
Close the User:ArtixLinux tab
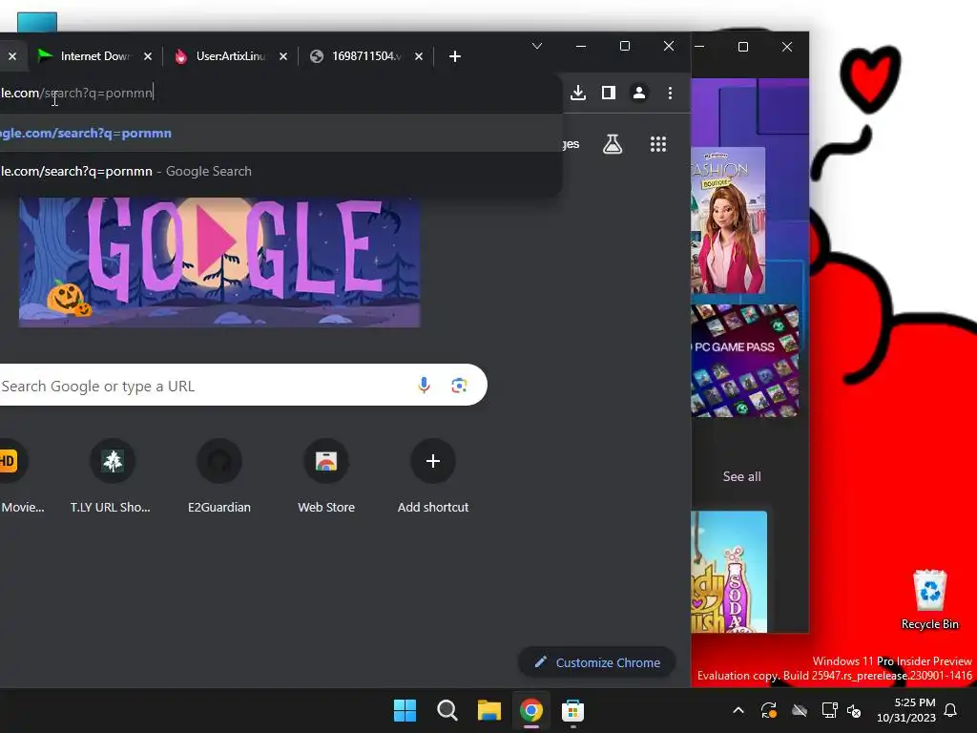coord(283,56)
